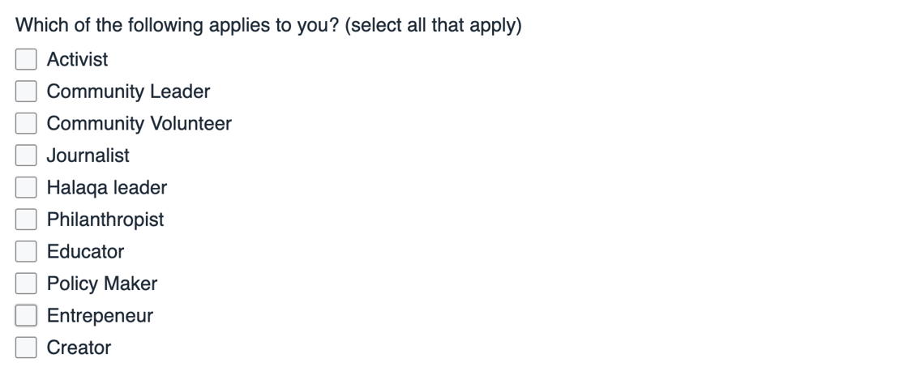Click the "Policy Maker" option text

[x=102, y=284]
